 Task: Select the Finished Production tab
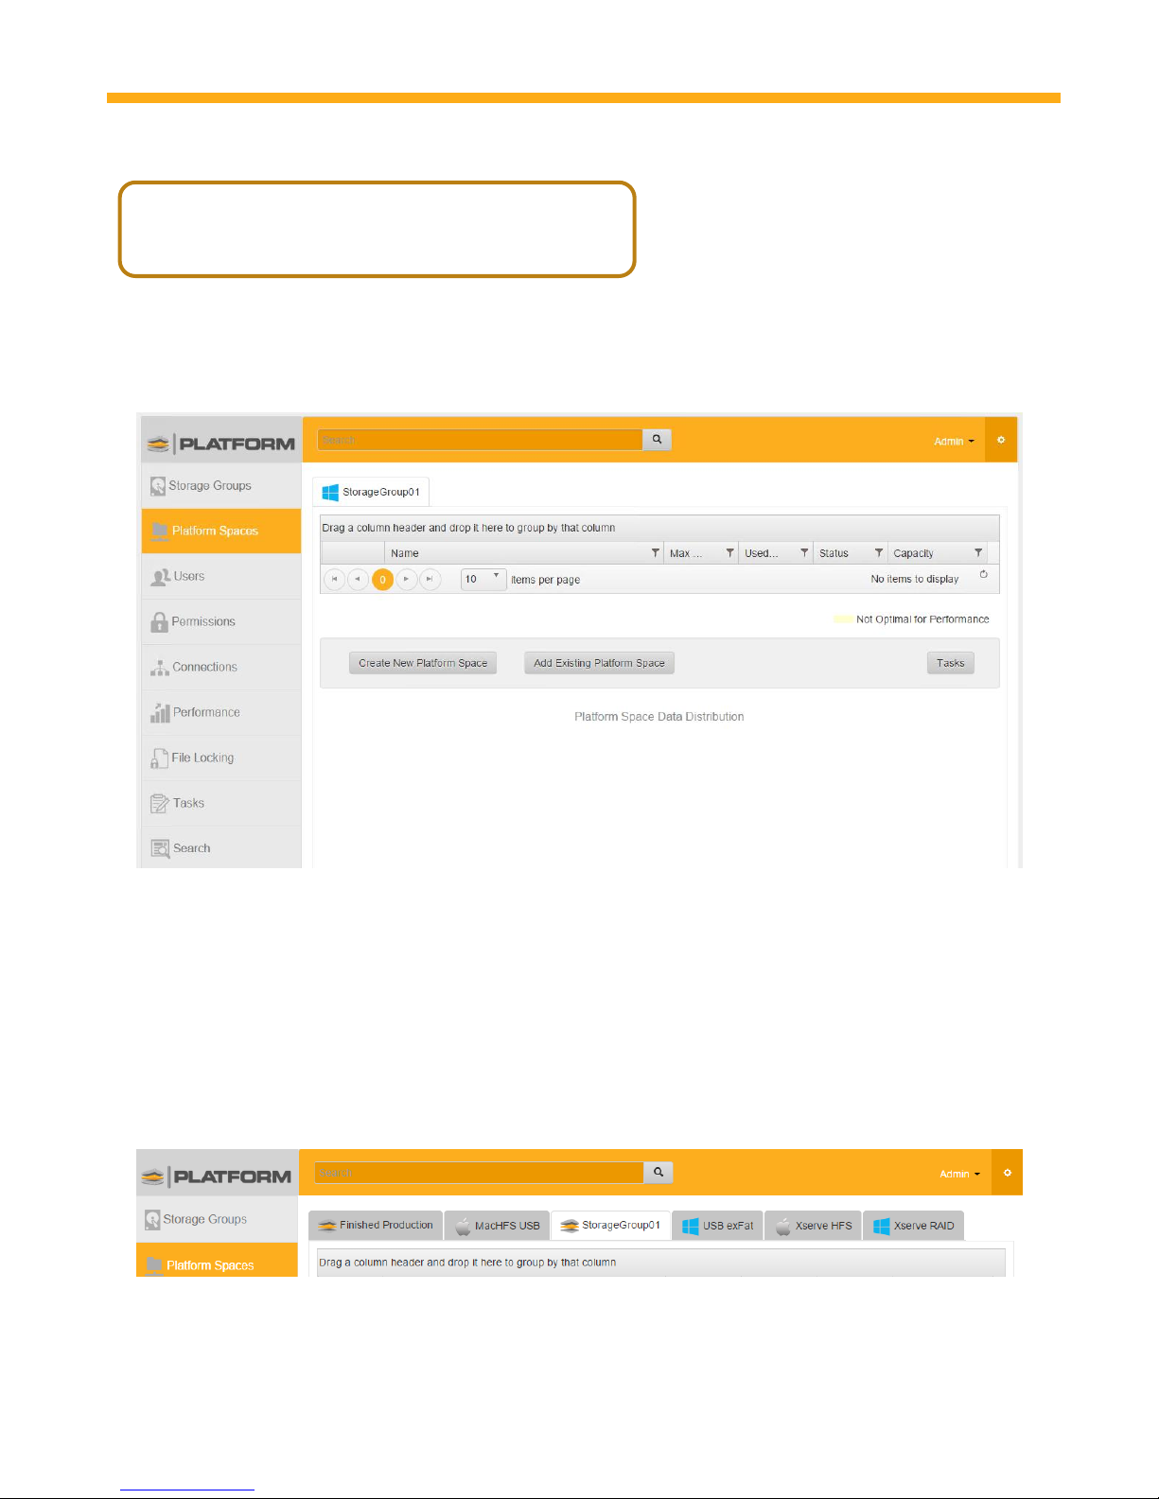[x=376, y=1226]
